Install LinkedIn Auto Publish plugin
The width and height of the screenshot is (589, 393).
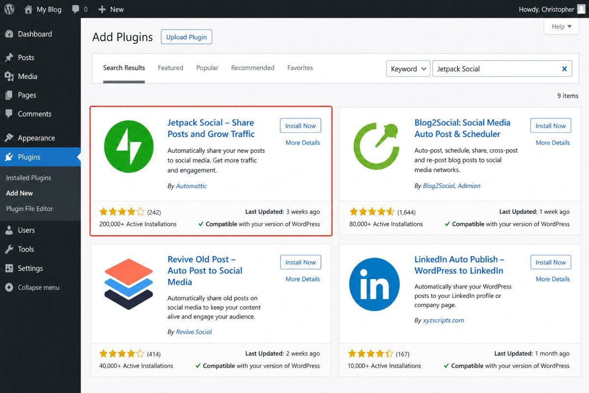click(551, 262)
